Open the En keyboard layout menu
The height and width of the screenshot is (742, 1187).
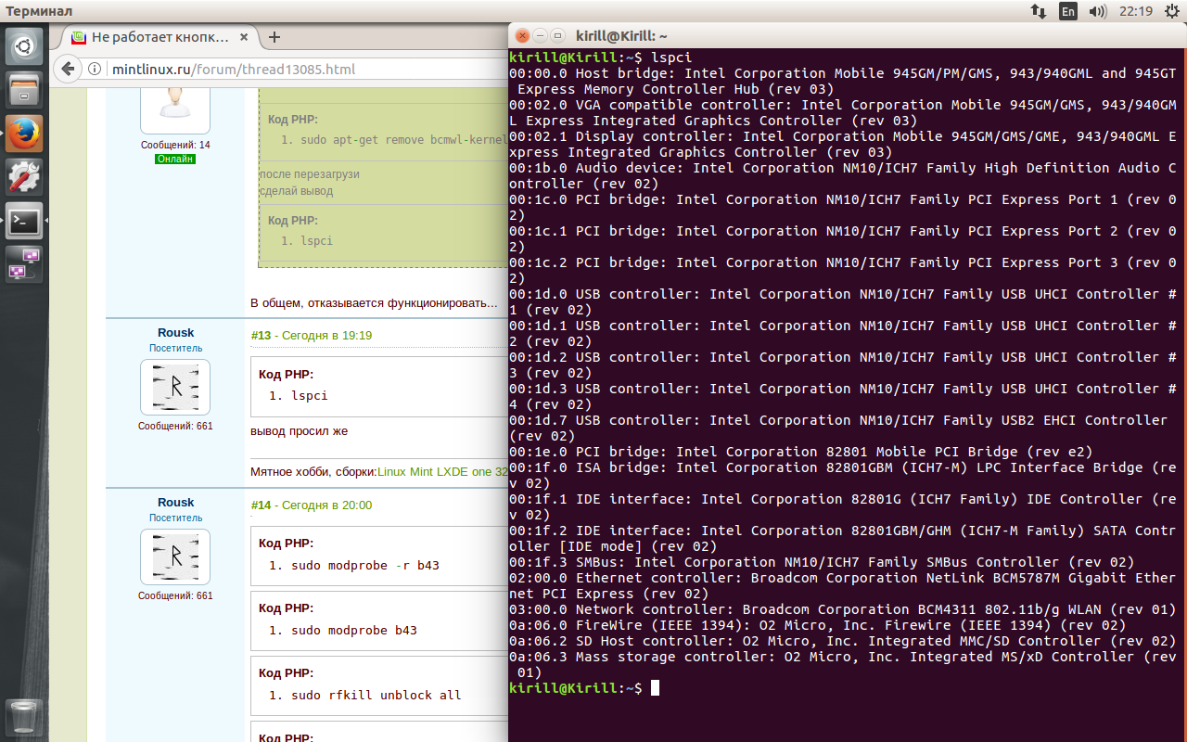(1068, 11)
